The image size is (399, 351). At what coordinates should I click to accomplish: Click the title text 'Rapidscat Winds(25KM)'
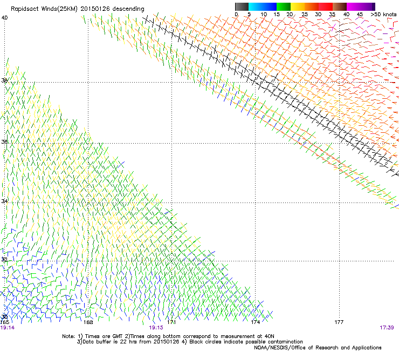[44, 9]
